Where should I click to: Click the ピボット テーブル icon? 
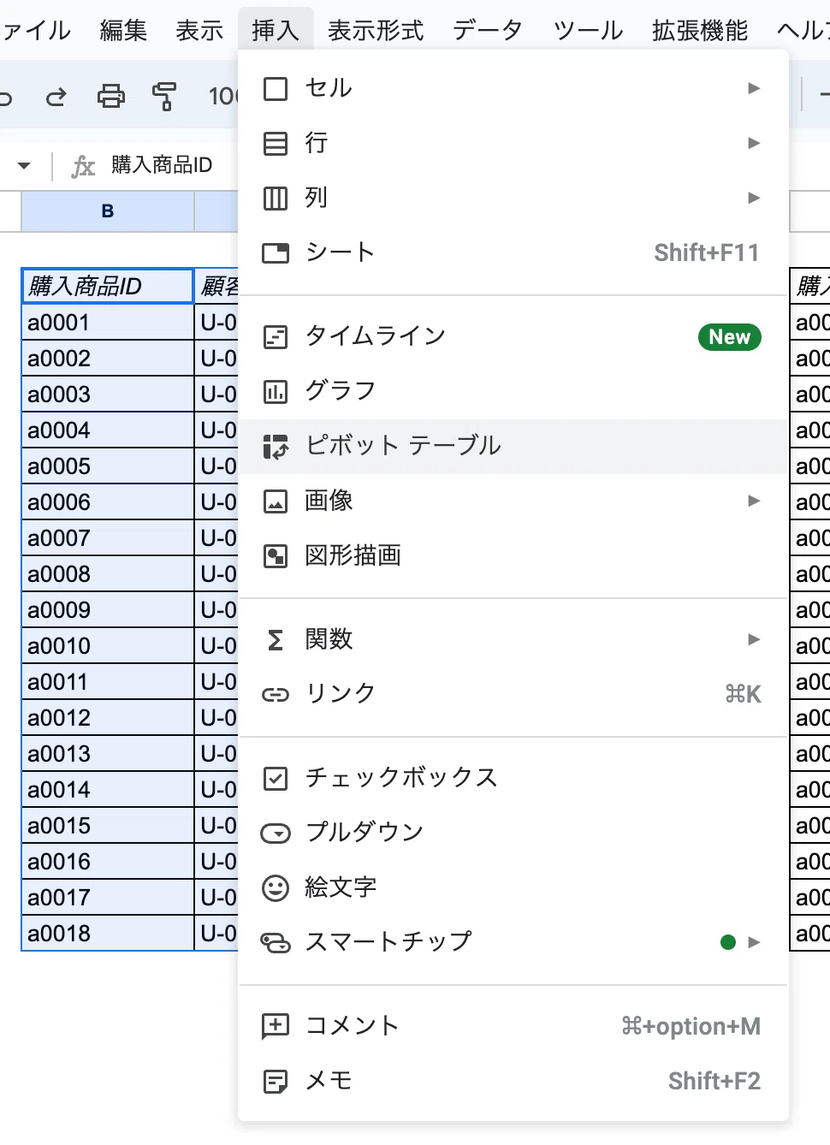pos(276,446)
